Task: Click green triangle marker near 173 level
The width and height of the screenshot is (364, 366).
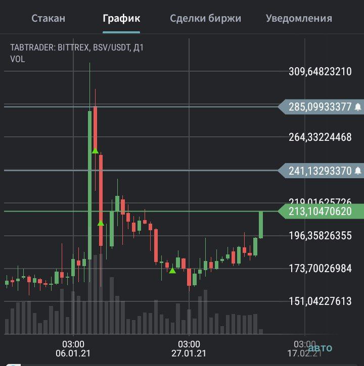Action: tap(172, 271)
